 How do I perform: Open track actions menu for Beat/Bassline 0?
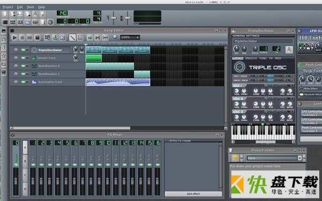[x=16, y=66]
